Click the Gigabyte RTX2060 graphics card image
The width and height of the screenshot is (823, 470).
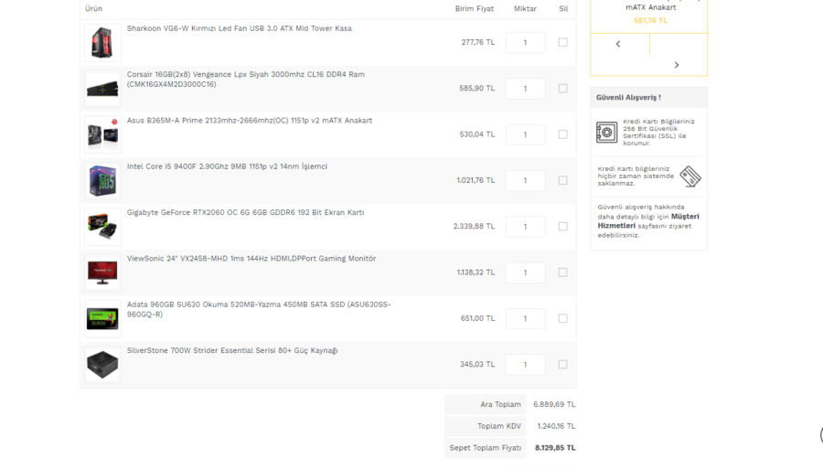point(102,227)
